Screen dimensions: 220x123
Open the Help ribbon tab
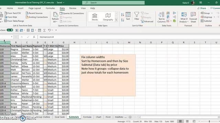[x=92, y=8]
